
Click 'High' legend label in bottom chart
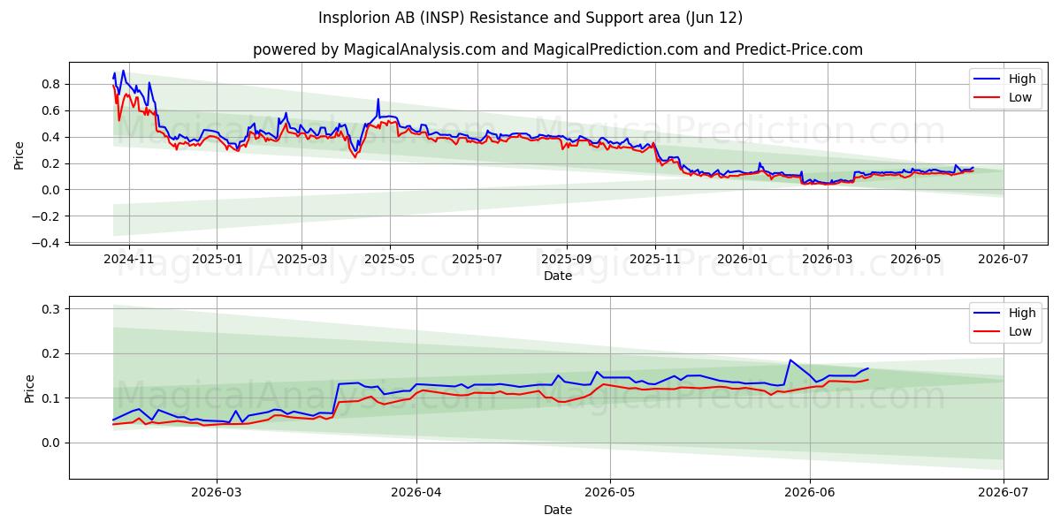pyautogui.click(x=1022, y=313)
